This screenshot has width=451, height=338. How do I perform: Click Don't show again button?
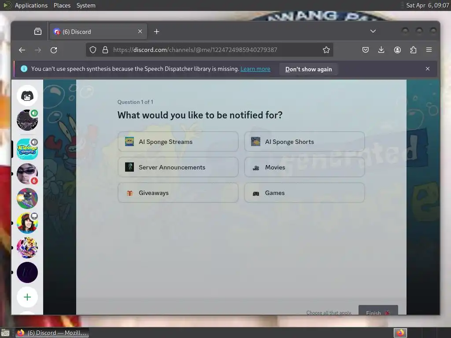point(308,69)
